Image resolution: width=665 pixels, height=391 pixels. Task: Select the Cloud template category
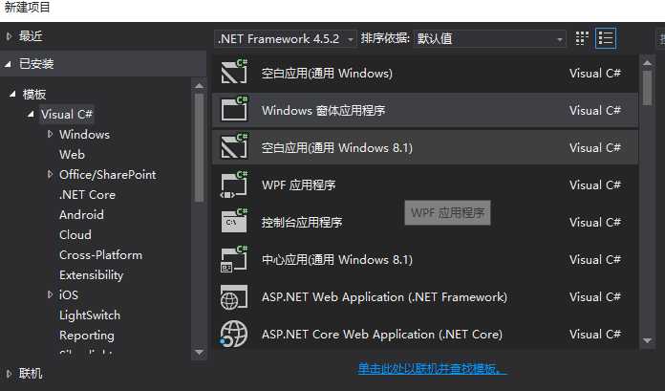pos(75,235)
